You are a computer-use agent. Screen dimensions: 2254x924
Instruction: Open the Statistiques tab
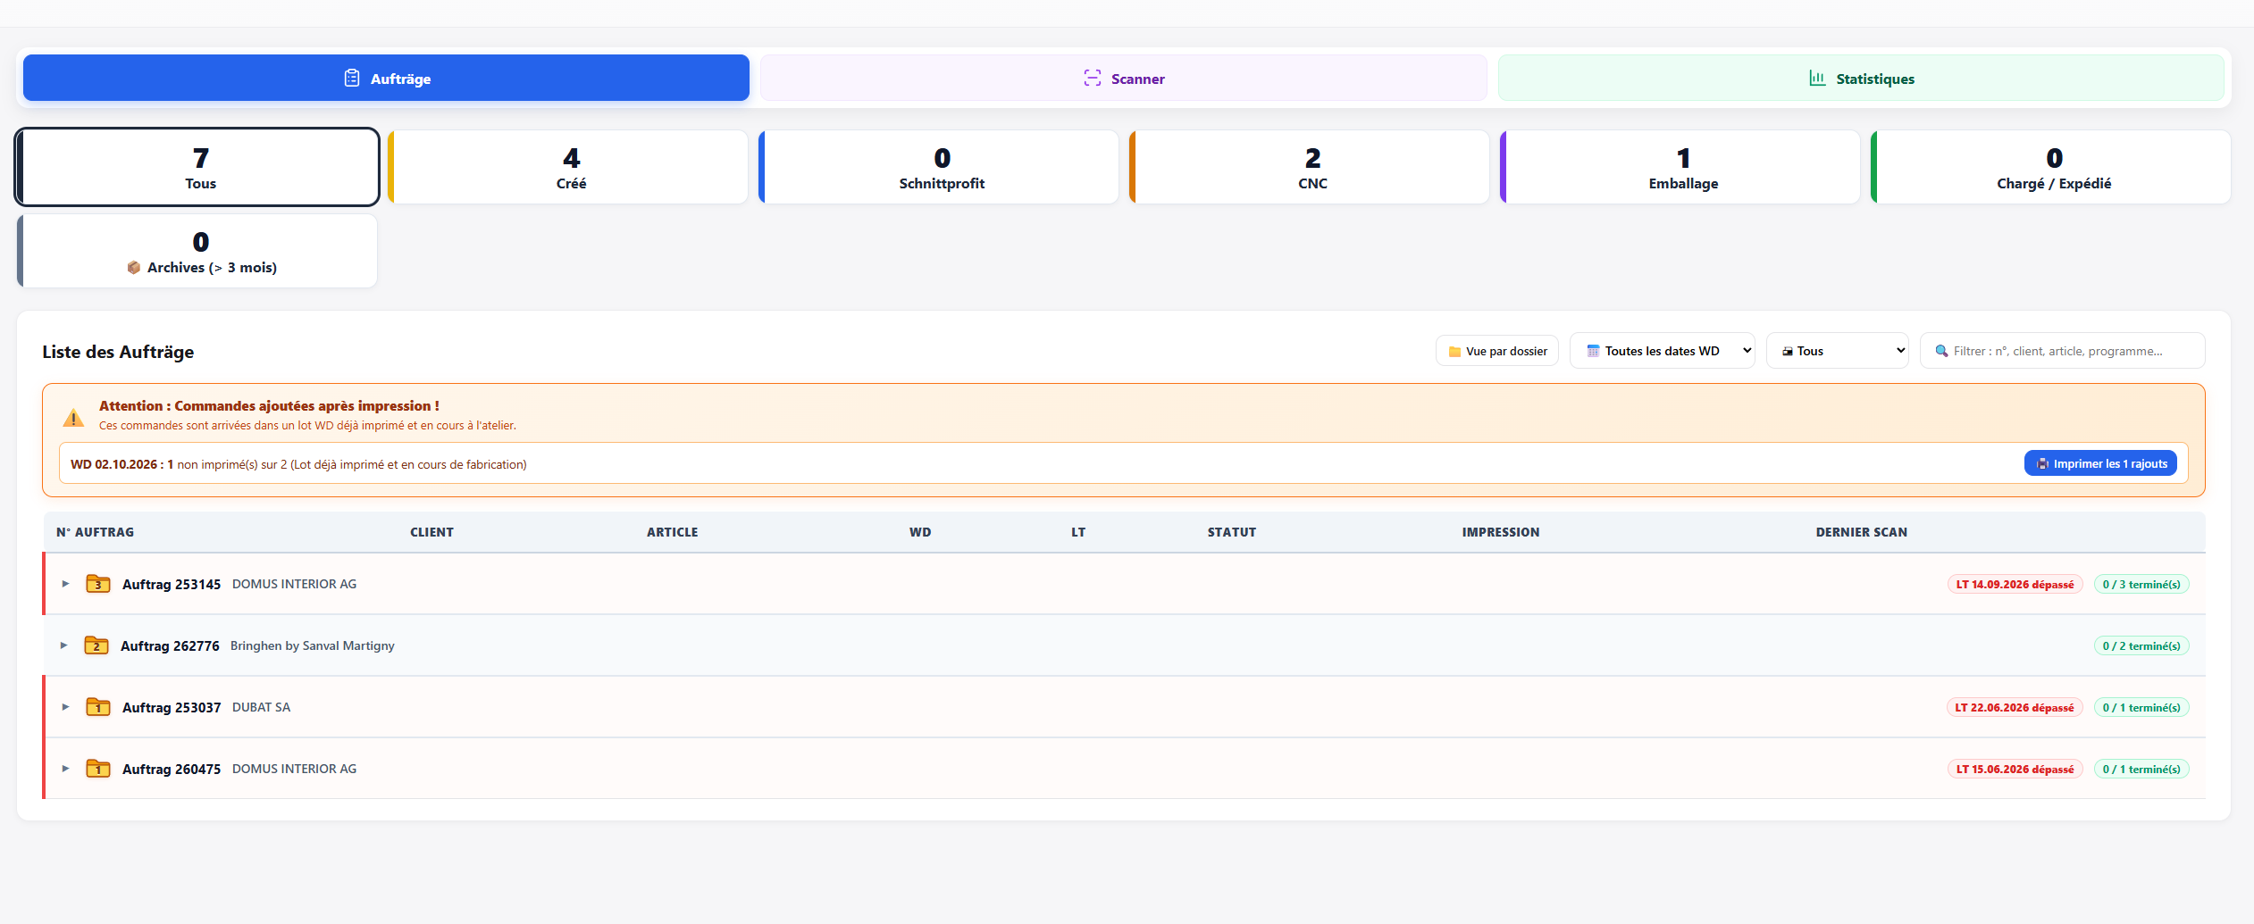coord(1861,79)
